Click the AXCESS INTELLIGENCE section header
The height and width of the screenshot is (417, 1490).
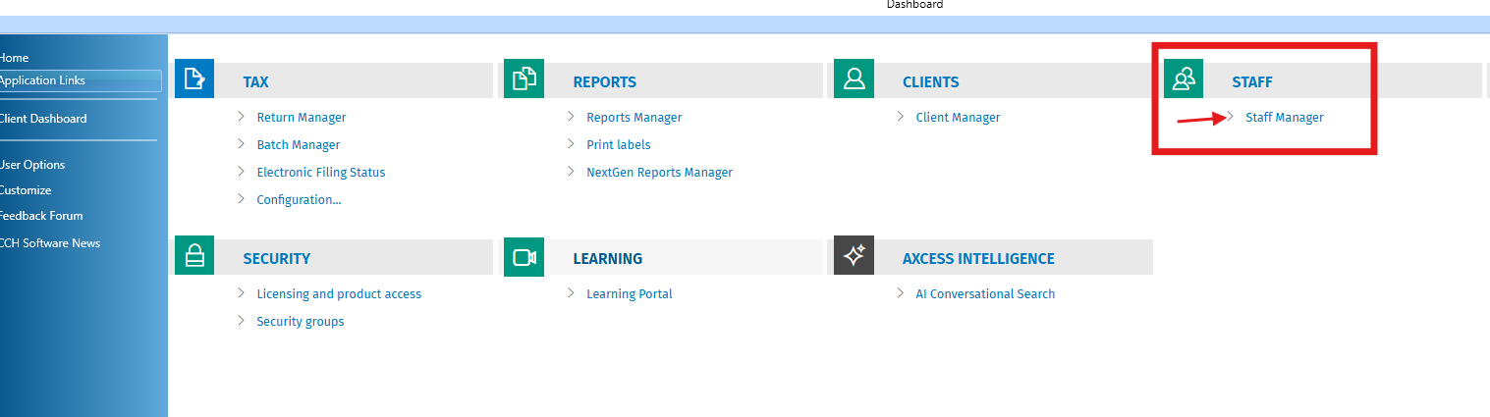(x=978, y=259)
